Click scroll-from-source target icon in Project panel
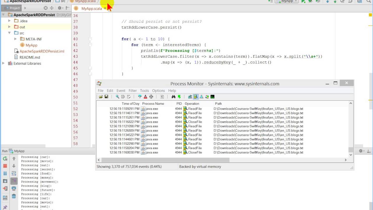The width and height of the screenshot is (373, 210). click(45, 8)
